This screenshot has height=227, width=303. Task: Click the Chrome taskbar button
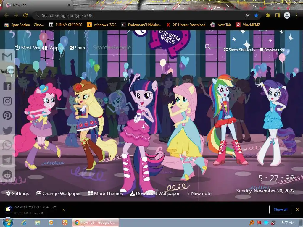pyautogui.click(x=96, y=223)
